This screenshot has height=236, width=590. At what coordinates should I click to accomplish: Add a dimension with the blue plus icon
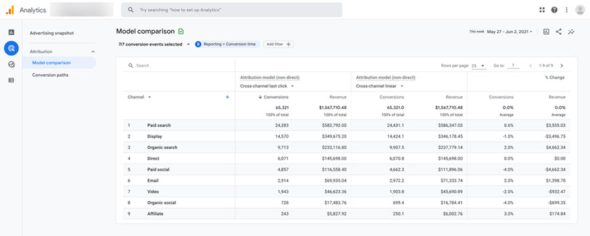pos(227,97)
